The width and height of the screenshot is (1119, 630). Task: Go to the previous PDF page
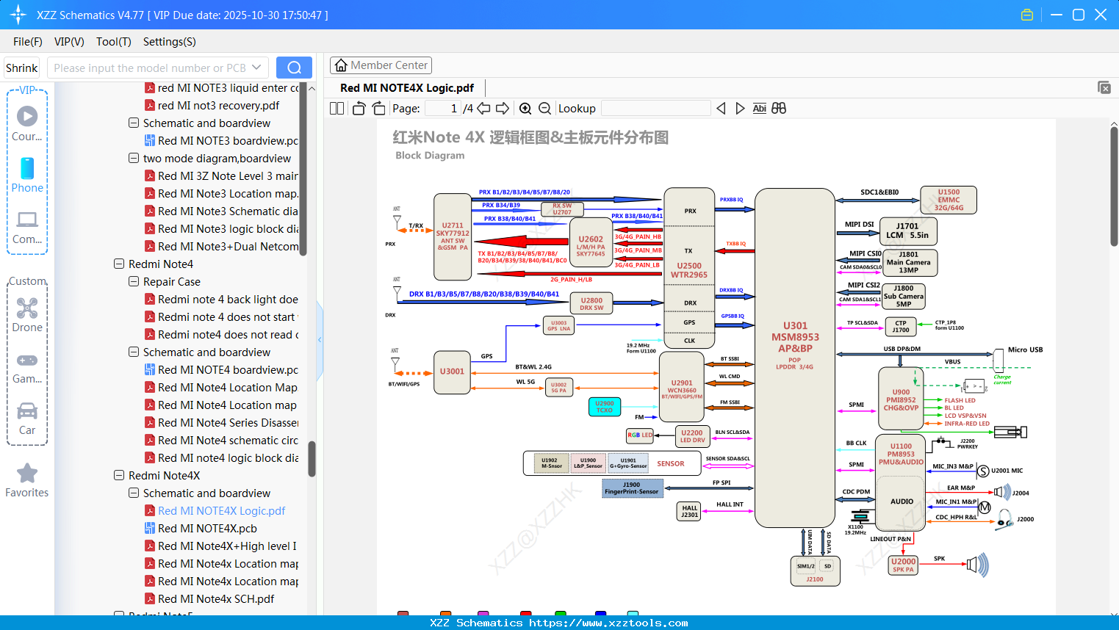(483, 109)
